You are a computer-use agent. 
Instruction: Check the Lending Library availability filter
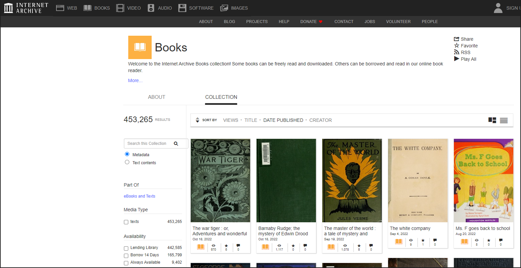126,248
